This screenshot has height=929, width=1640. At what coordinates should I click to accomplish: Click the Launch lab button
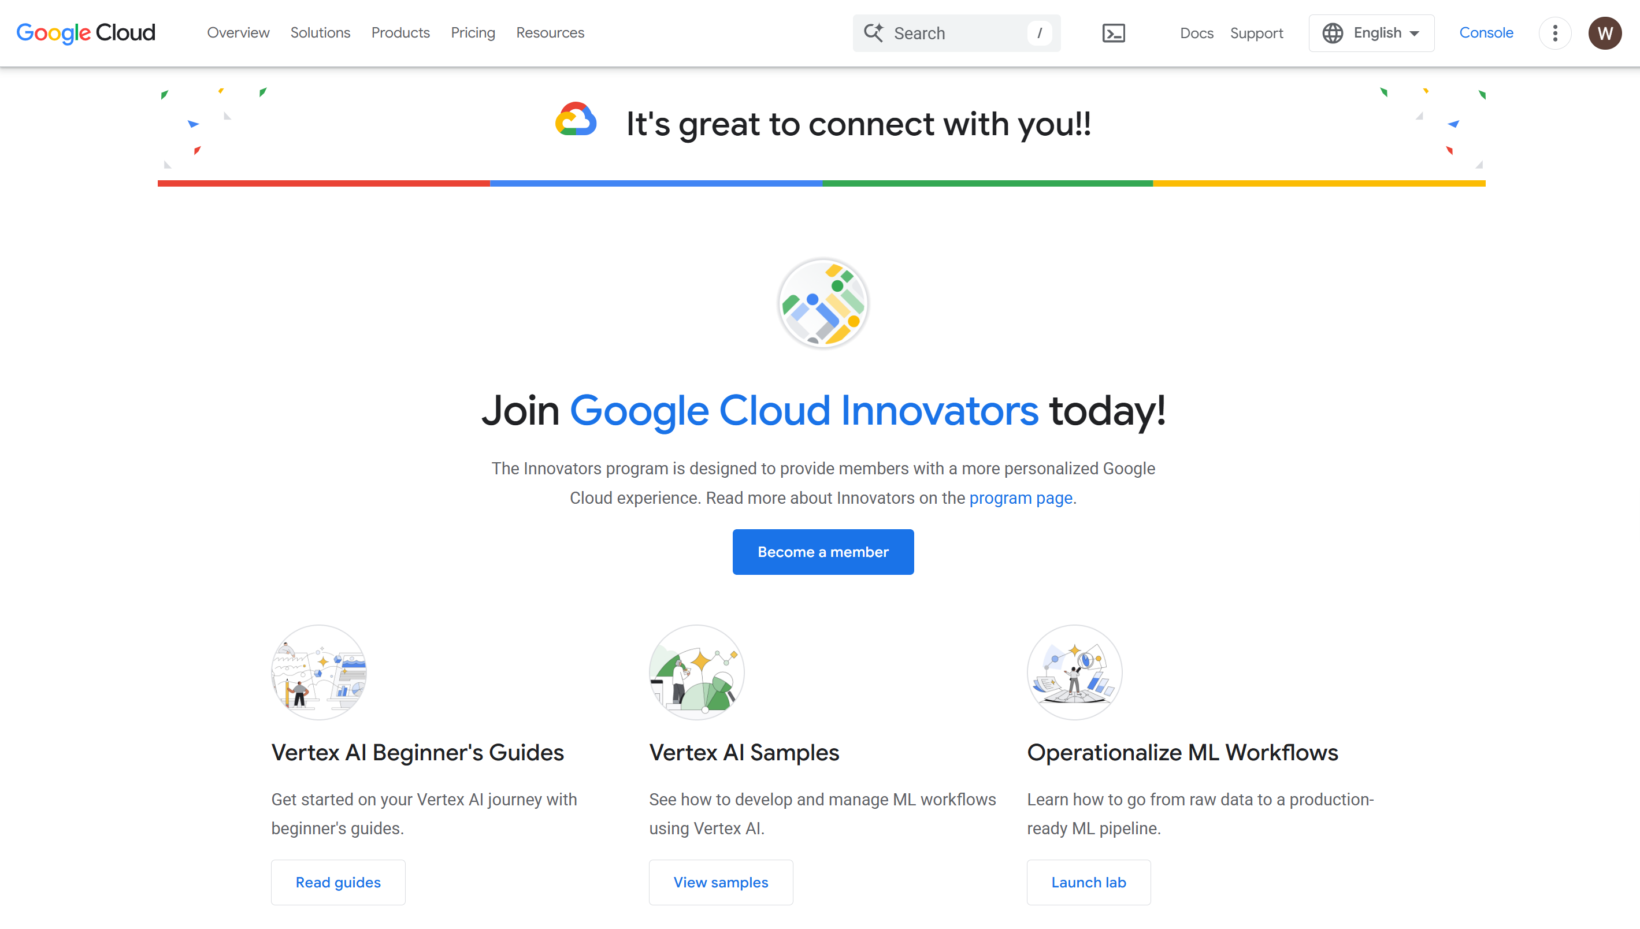1089,882
